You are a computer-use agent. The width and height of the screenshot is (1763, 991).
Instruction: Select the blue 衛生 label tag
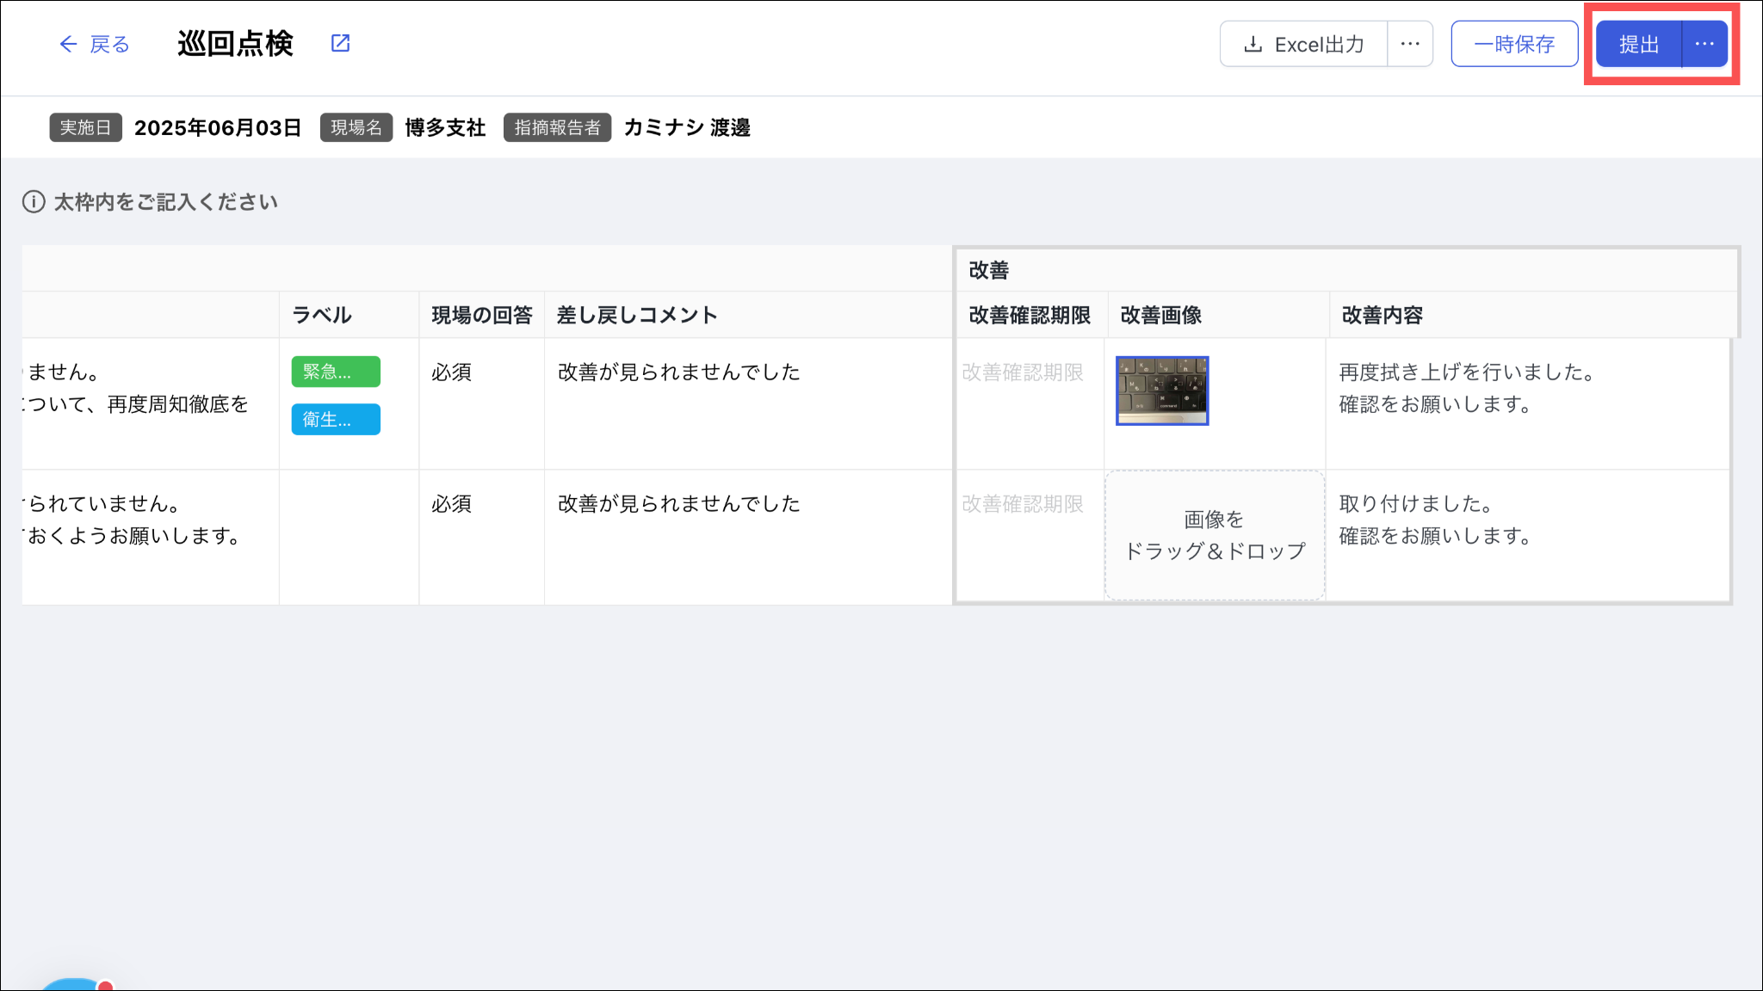tap(336, 420)
